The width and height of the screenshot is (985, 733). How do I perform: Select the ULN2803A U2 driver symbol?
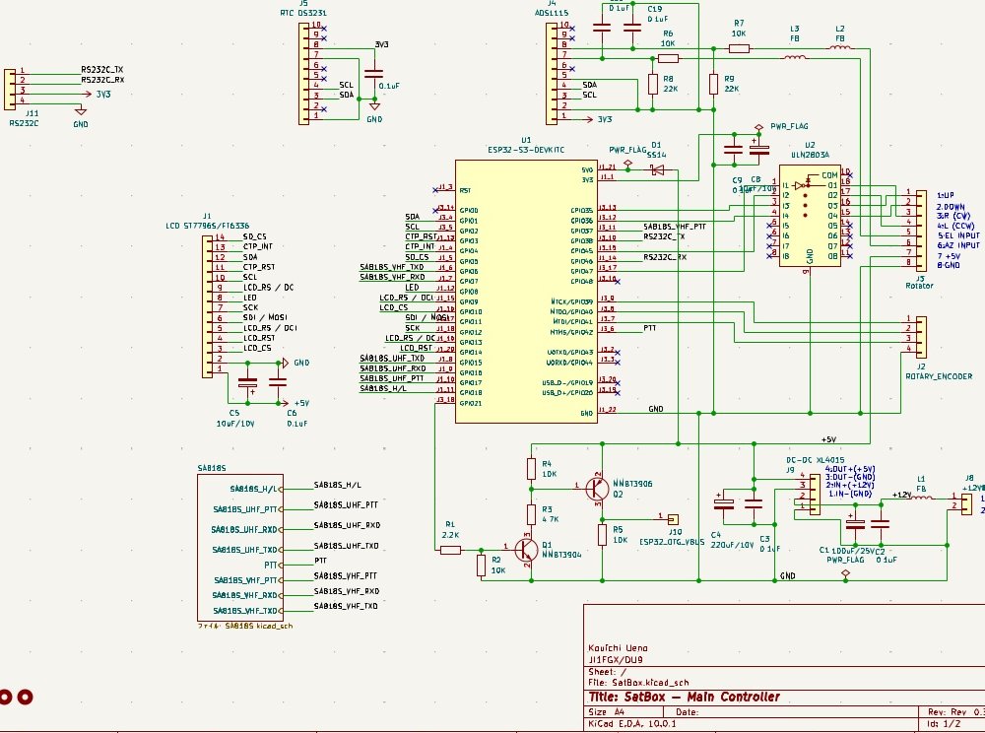click(x=810, y=216)
